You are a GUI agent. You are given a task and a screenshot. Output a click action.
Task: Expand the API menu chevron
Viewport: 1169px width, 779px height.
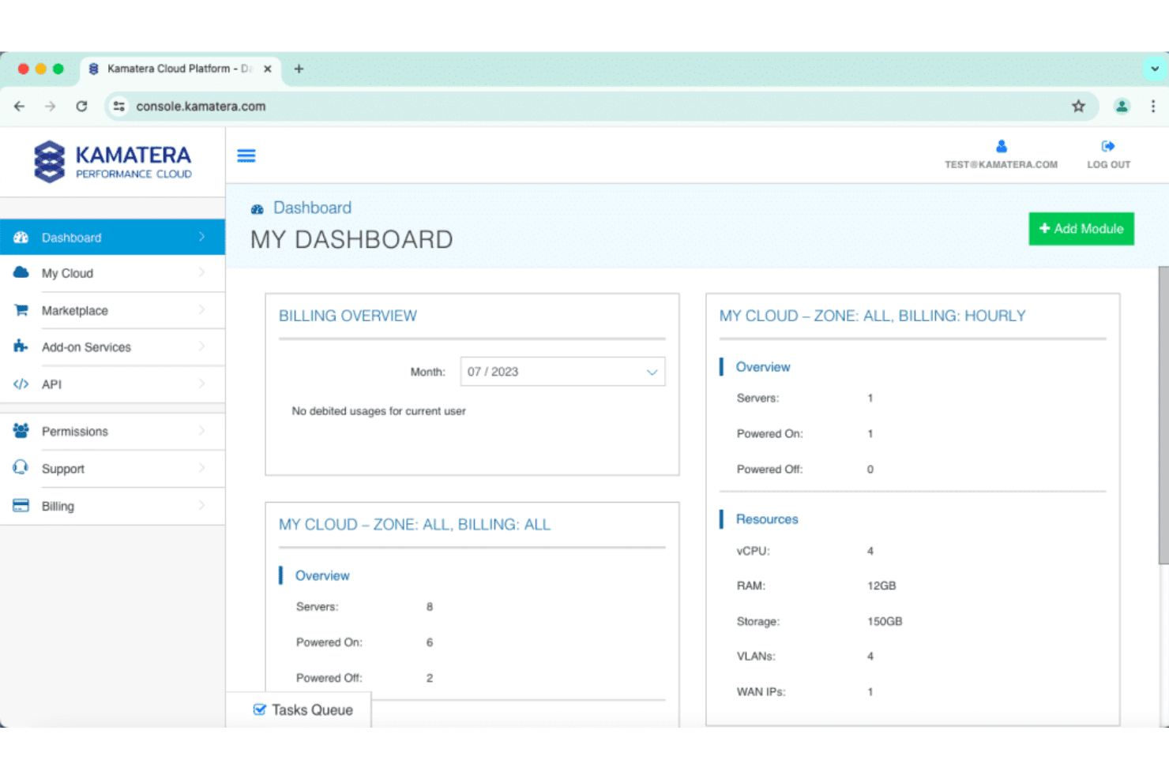201,384
